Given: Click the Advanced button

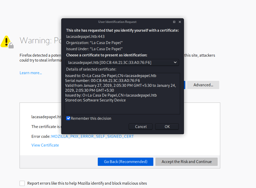Looking at the screenshot, I should [203, 85].
